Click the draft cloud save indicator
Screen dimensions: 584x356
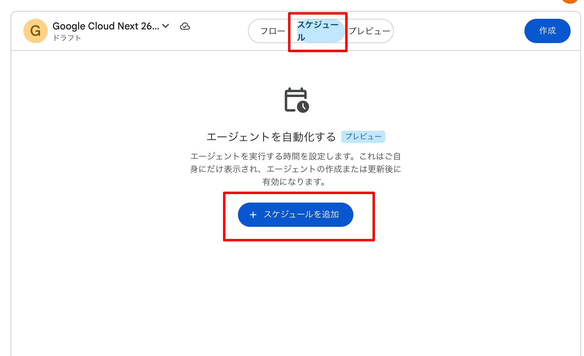pos(185,27)
